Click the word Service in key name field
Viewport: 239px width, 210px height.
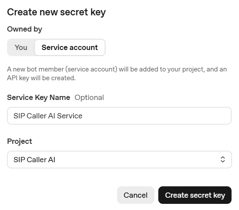click(x=70, y=116)
